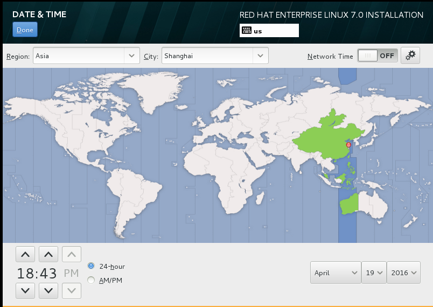This screenshot has width=433, height=307.
Task: Click the DATE & TIME heading
Action: 39,15
